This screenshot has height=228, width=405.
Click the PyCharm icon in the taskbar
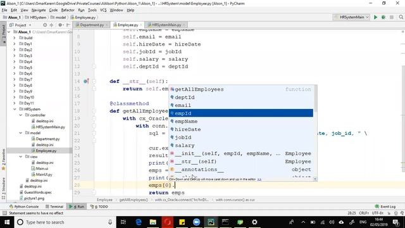(211, 222)
